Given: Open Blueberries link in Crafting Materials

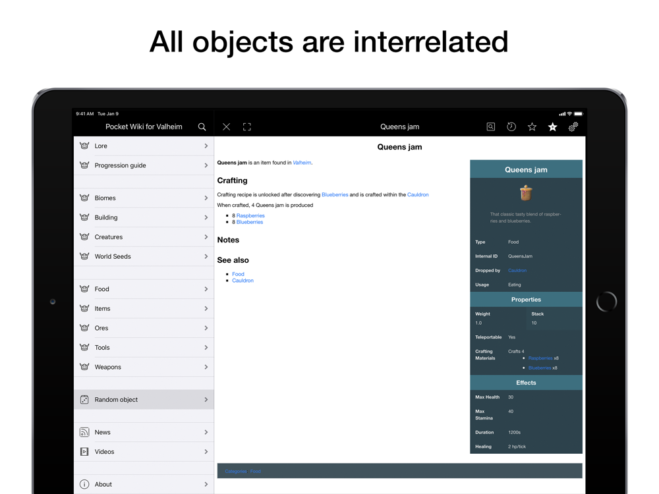Looking at the screenshot, I should click(x=540, y=368).
